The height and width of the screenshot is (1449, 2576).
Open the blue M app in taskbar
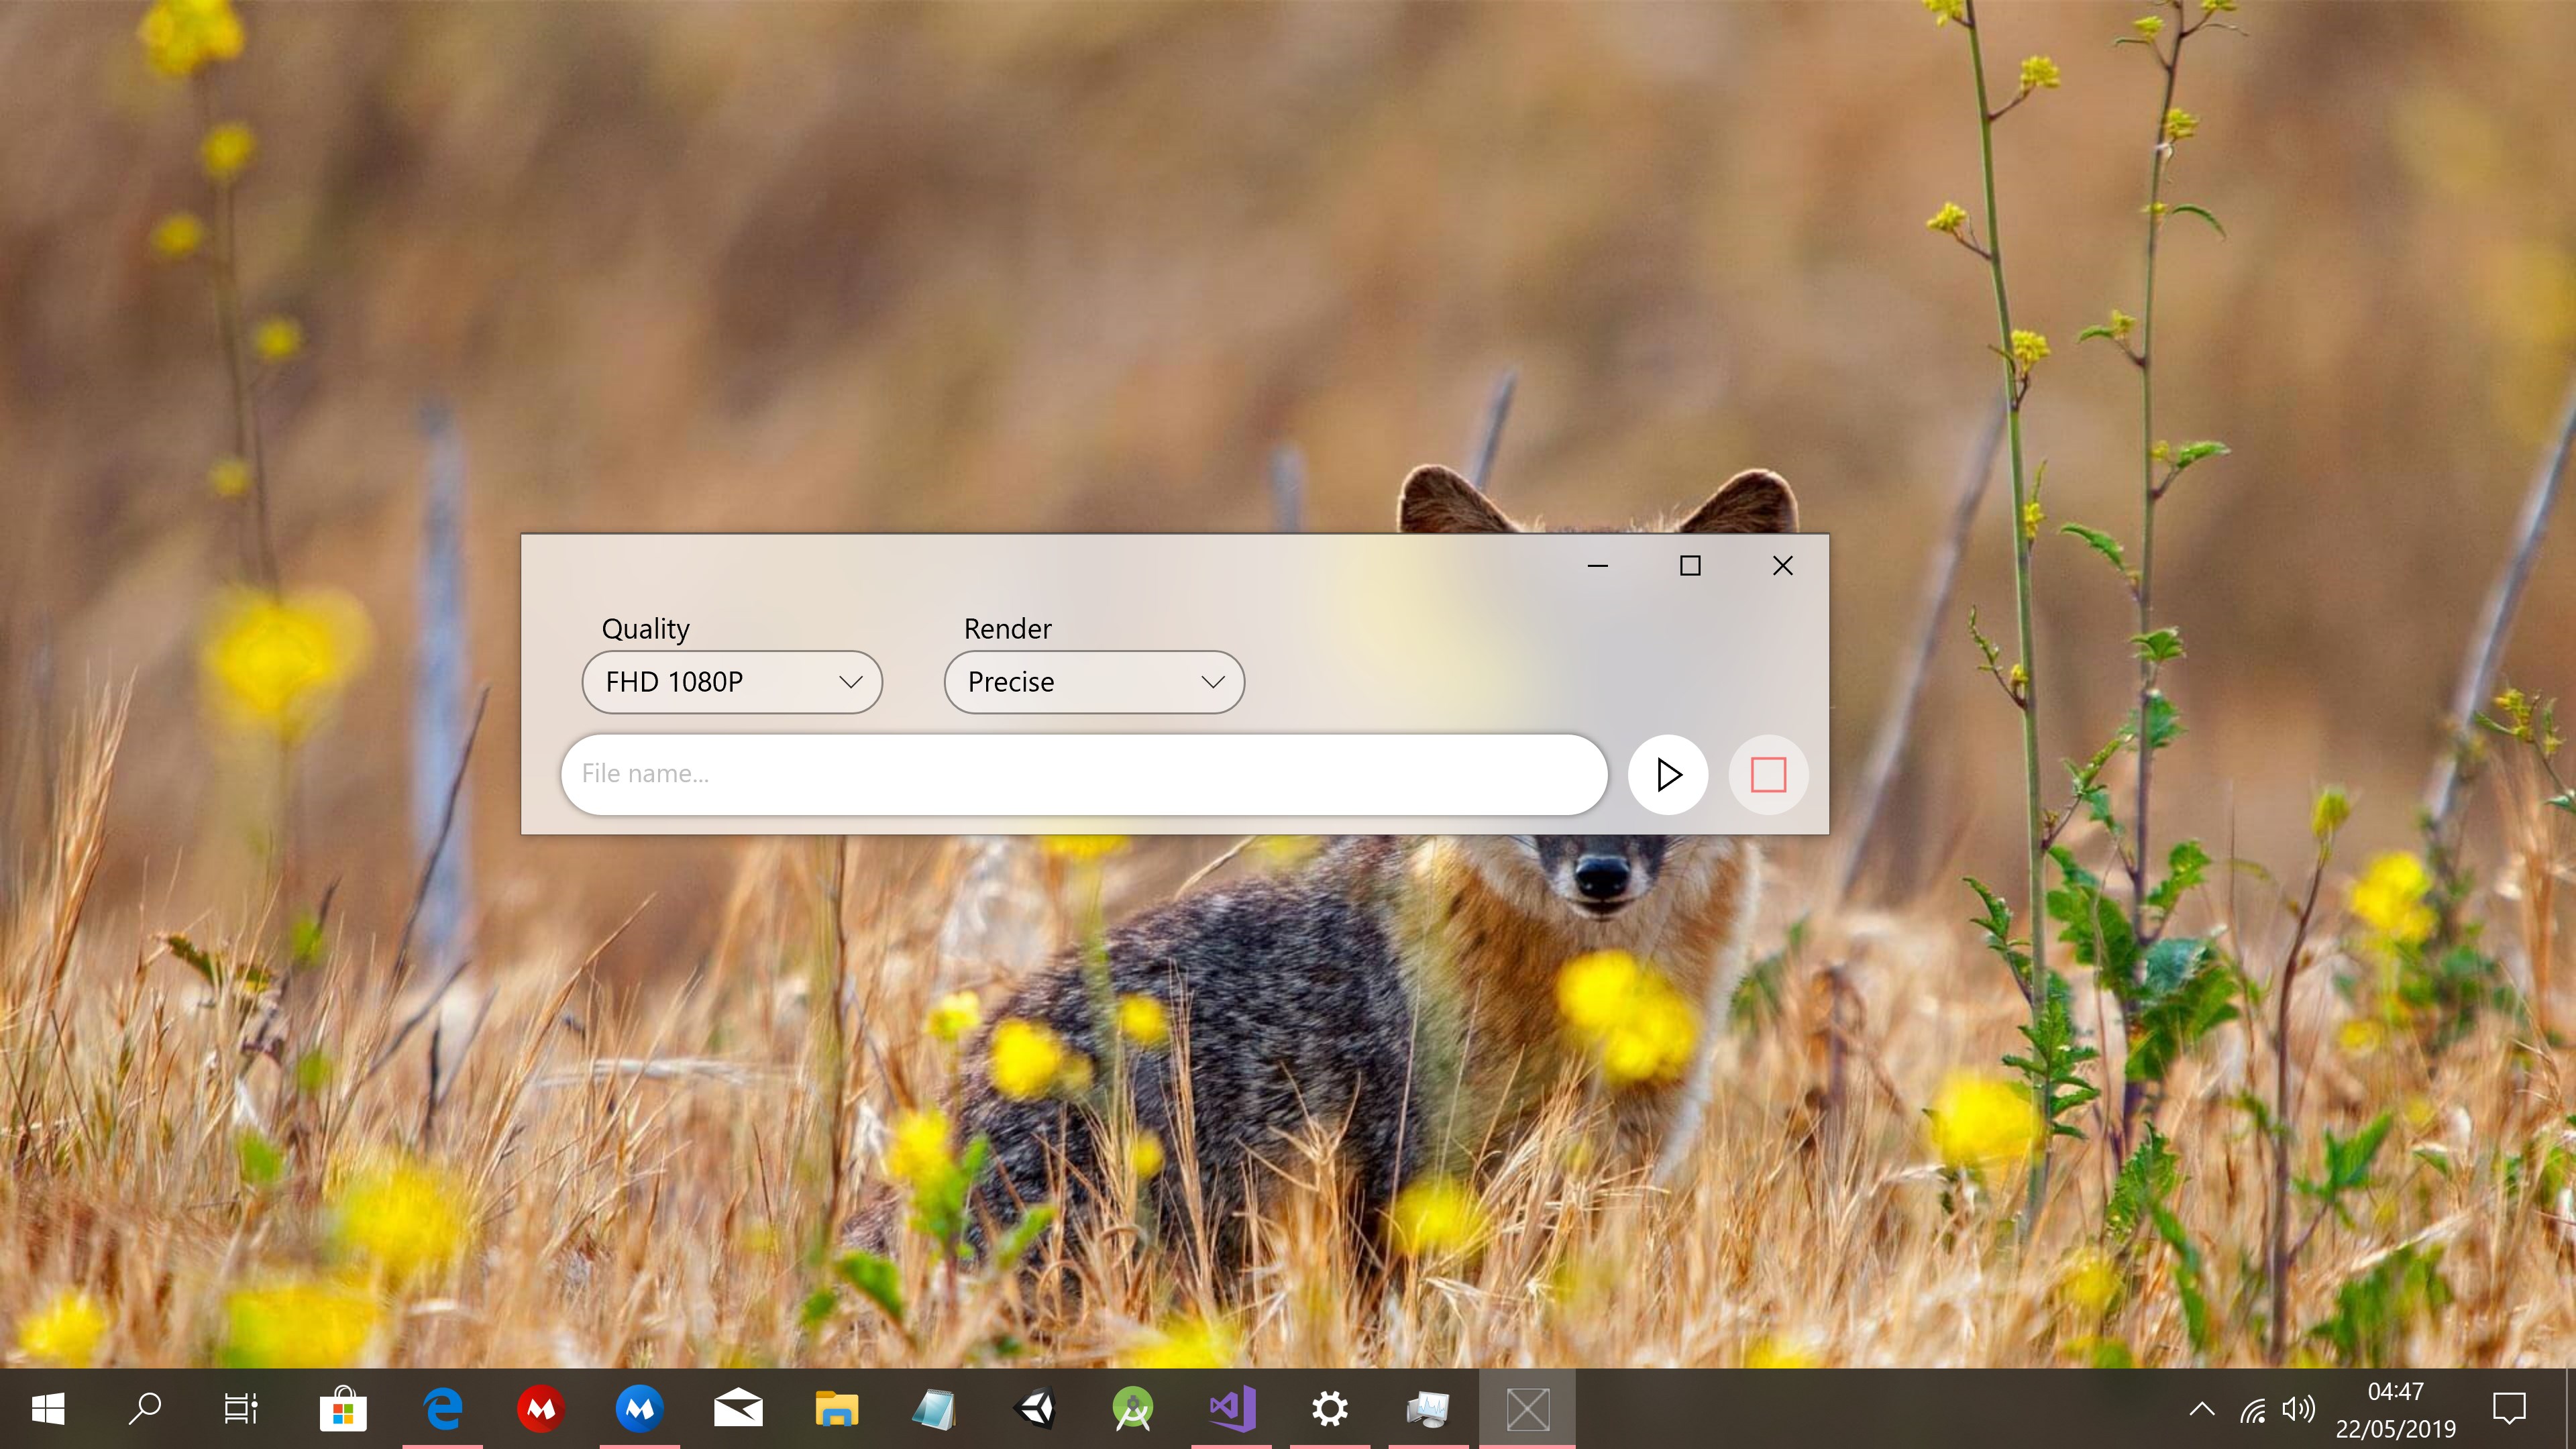640,1409
